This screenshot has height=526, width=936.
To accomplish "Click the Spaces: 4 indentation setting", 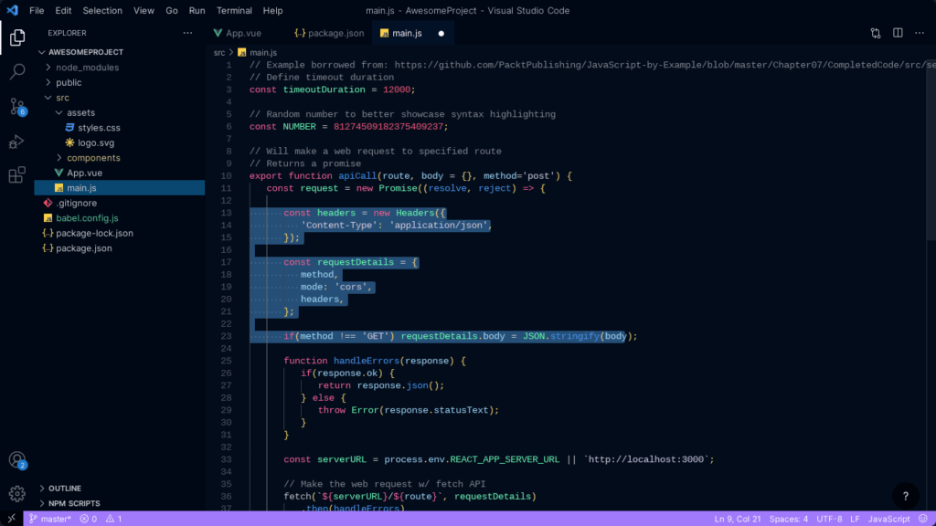I will 789,519.
